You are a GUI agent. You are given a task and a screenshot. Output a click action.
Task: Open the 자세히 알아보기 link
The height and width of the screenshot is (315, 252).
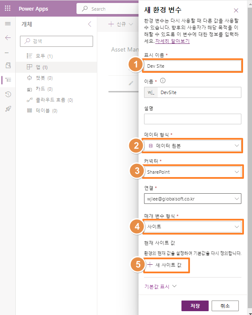pyautogui.click(x=172, y=41)
